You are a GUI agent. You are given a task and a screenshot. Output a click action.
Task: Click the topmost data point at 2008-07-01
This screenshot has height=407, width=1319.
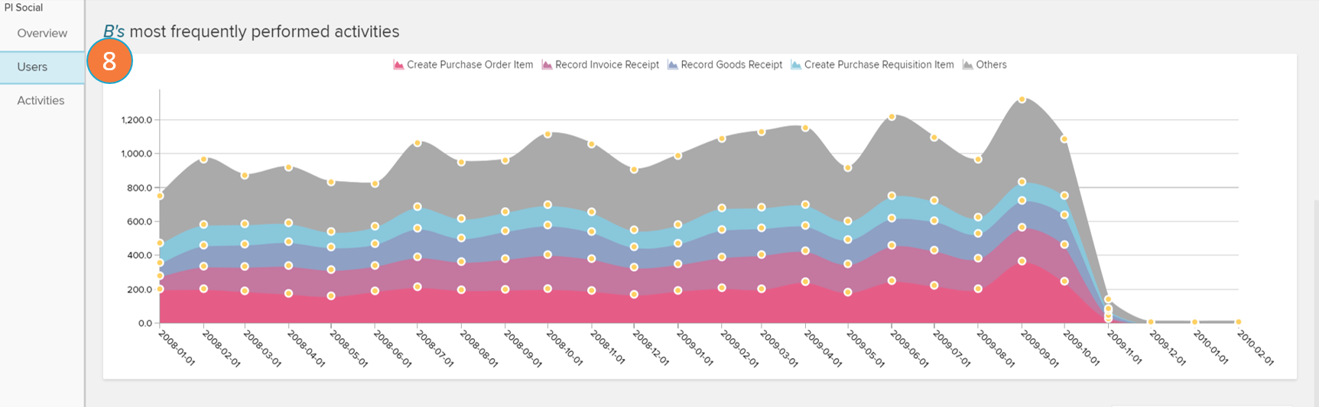coord(417,144)
